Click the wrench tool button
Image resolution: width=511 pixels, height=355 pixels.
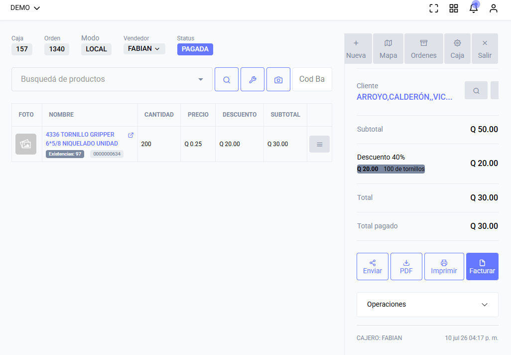pos(253,79)
